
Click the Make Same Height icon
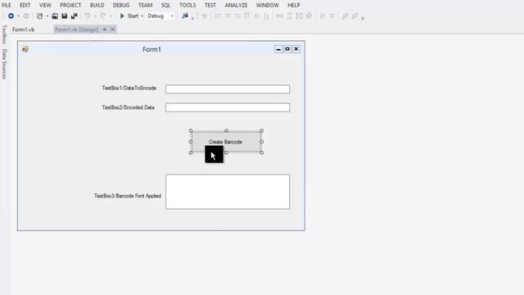tap(289, 16)
